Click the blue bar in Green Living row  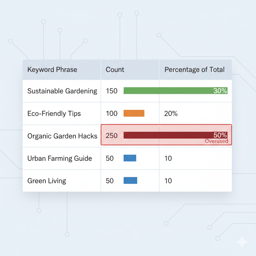(130, 180)
